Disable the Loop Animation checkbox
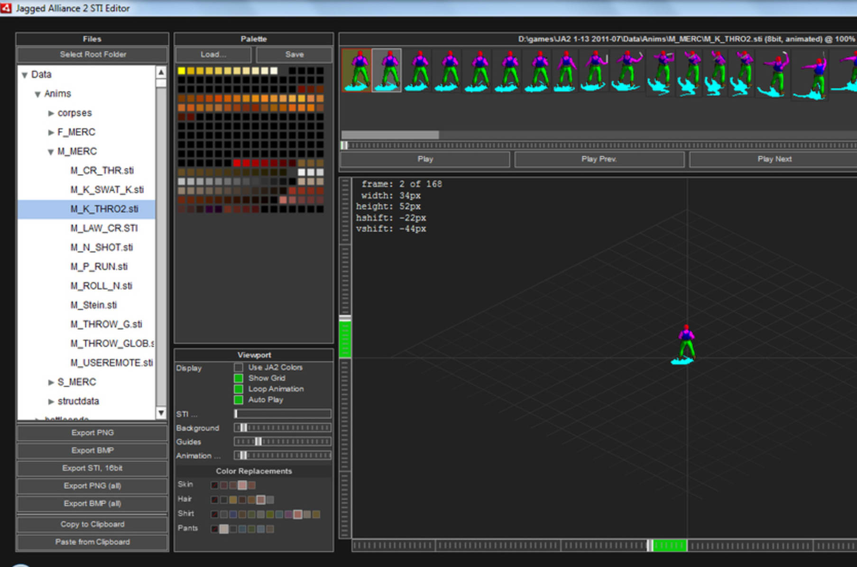This screenshot has height=567, width=857. 239,389
